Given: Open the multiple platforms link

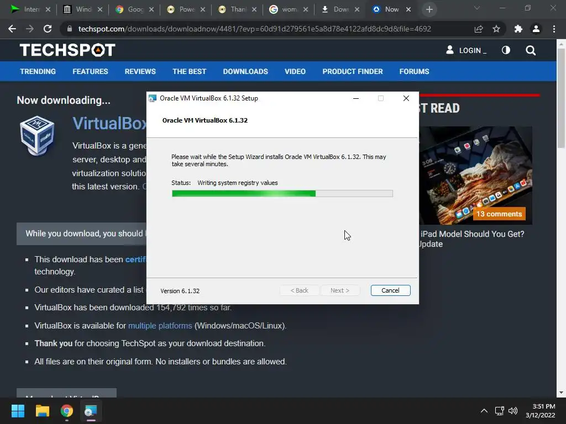Looking at the screenshot, I should pyautogui.click(x=160, y=326).
